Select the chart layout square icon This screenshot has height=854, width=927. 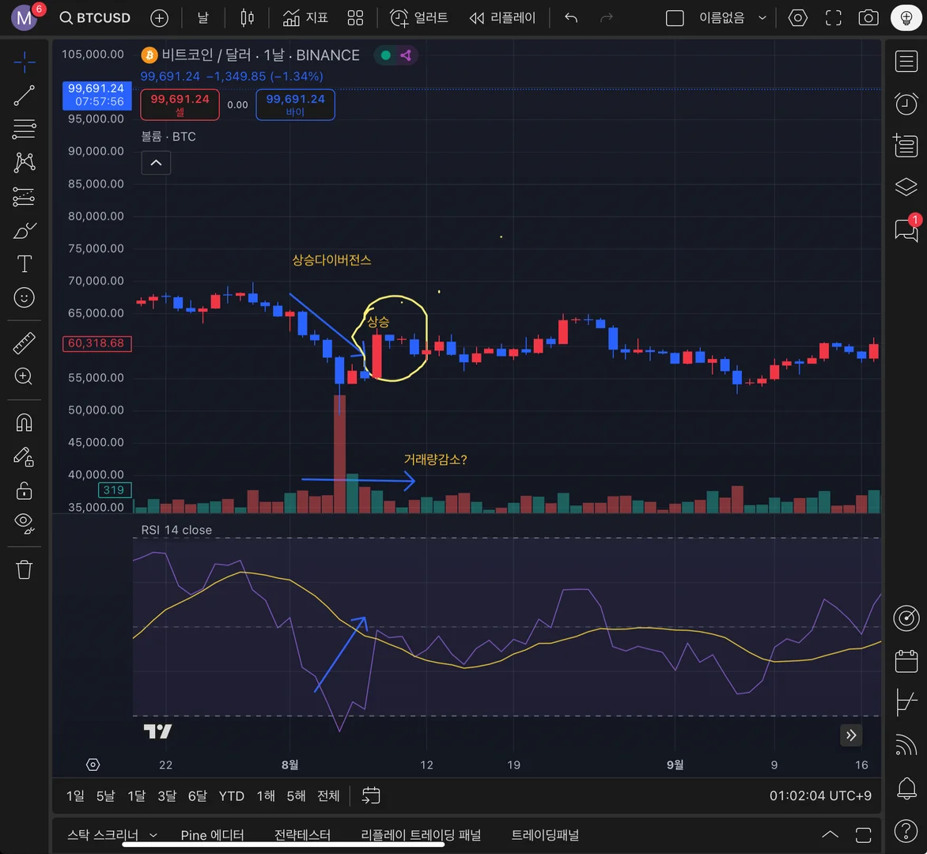pos(675,17)
